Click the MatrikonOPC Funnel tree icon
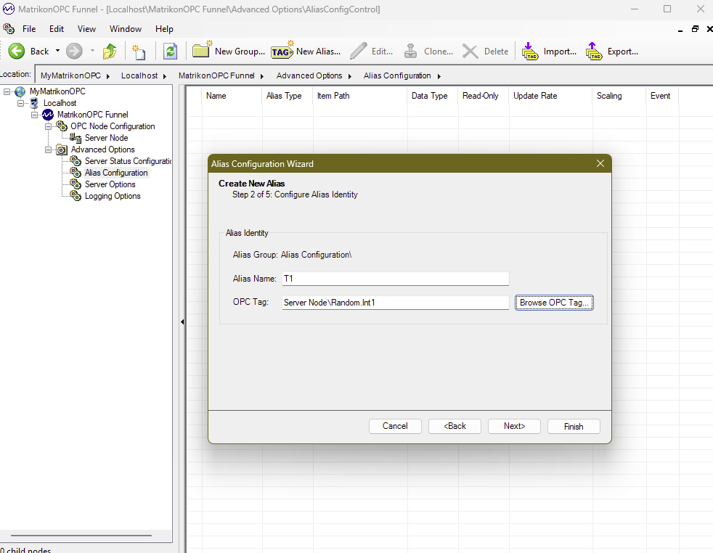 tap(48, 115)
